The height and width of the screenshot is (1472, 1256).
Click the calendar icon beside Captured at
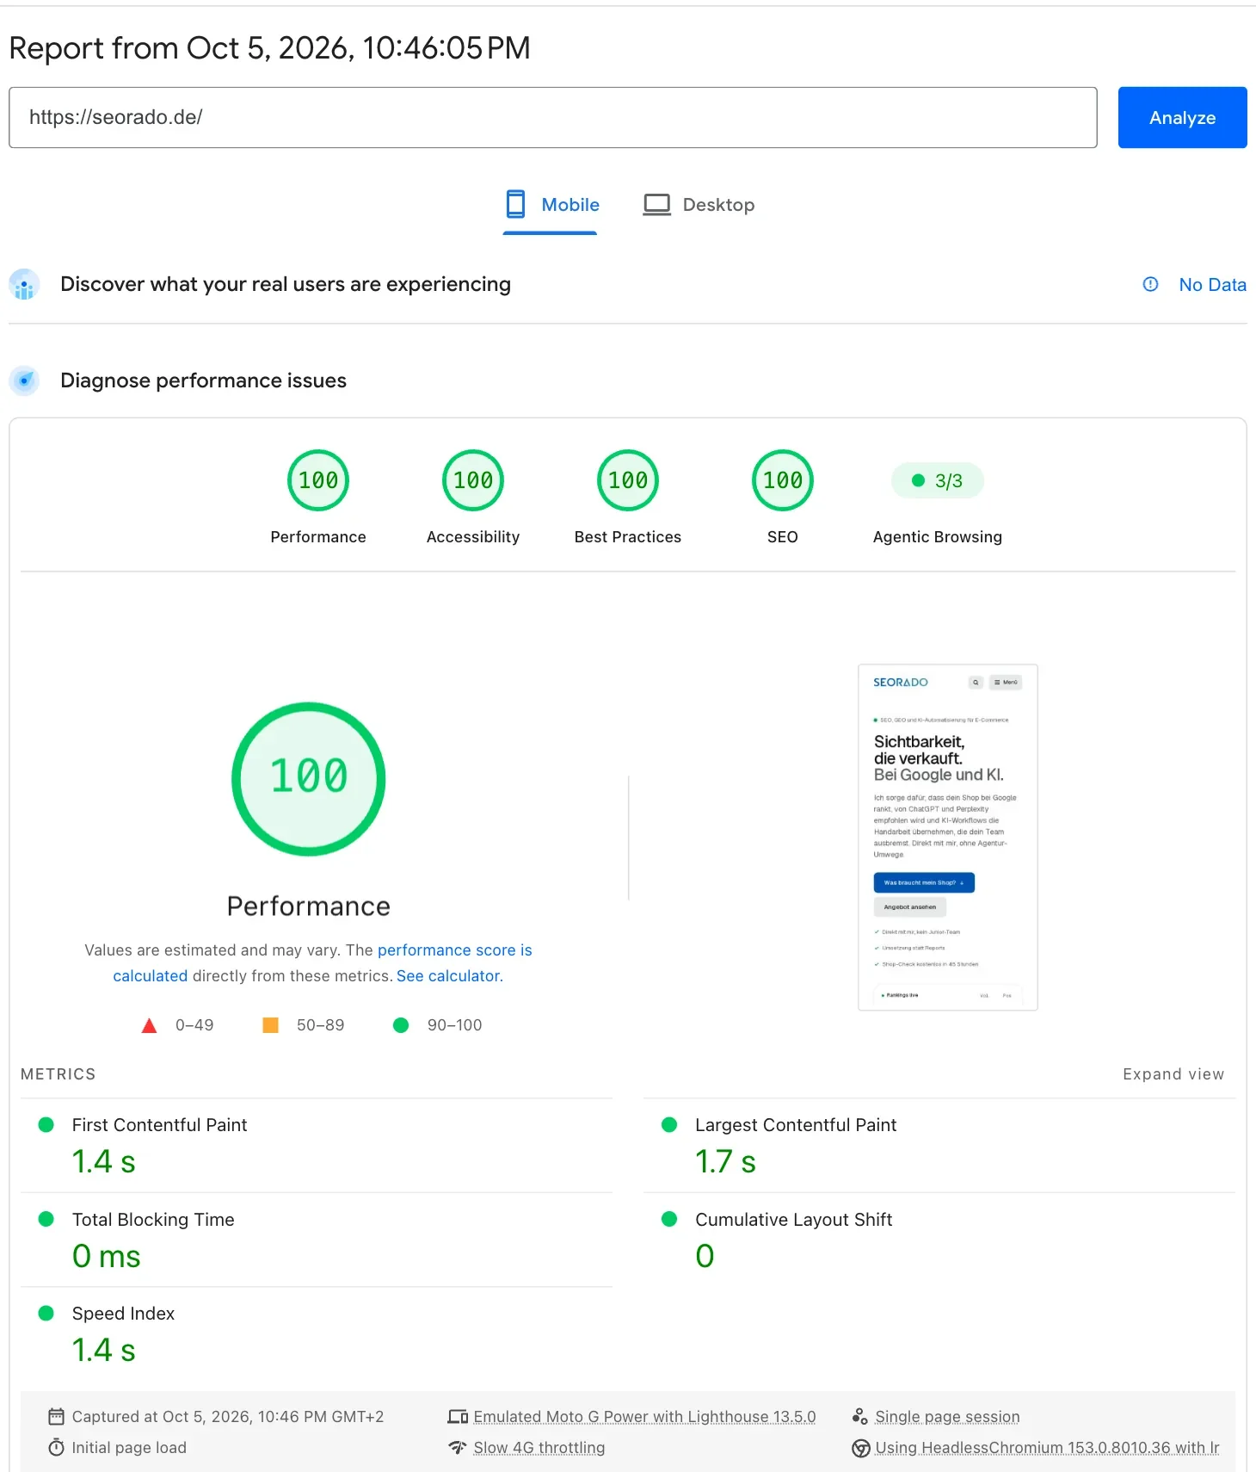(x=56, y=1416)
